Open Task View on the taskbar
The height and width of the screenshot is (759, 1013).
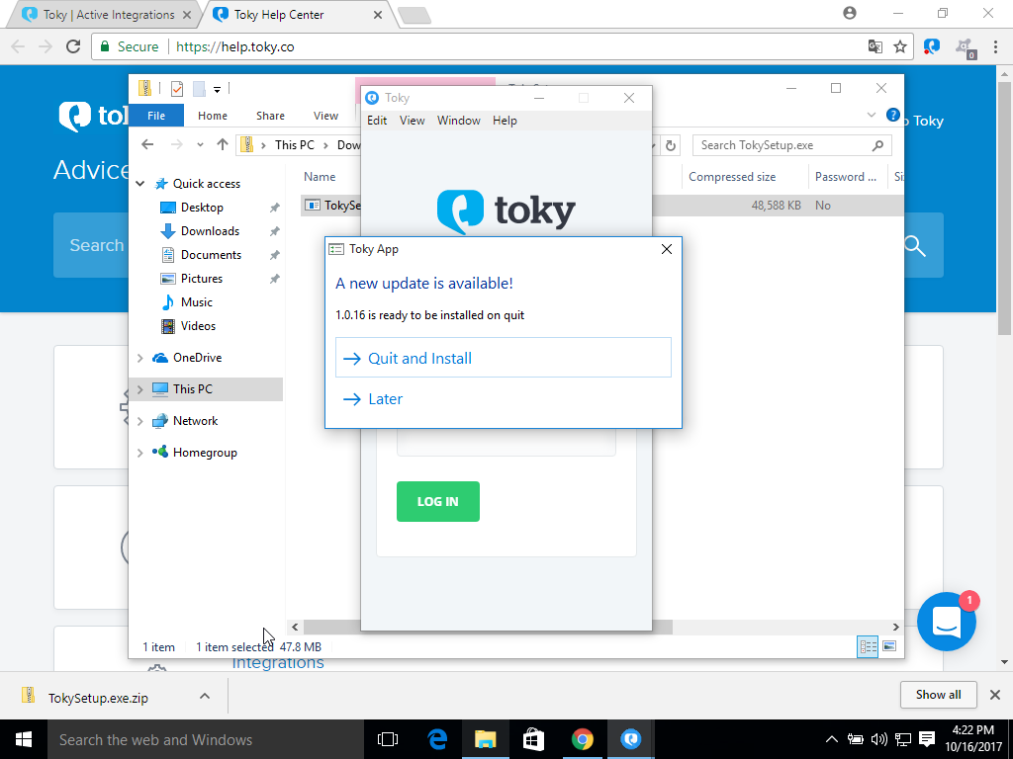pos(388,739)
